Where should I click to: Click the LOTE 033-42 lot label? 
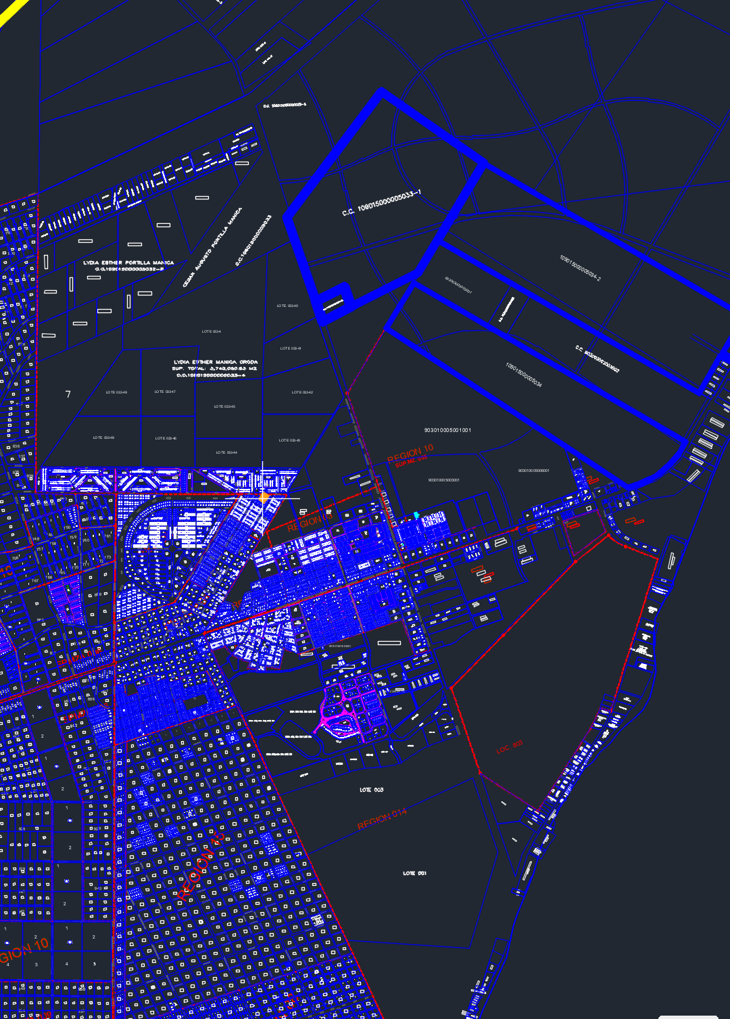(x=302, y=392)
